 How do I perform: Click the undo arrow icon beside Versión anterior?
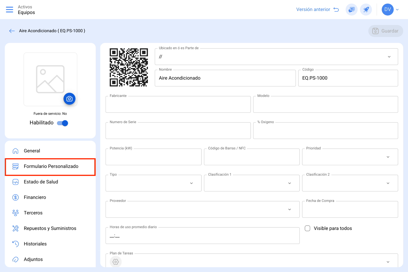[x=336, y=9]
